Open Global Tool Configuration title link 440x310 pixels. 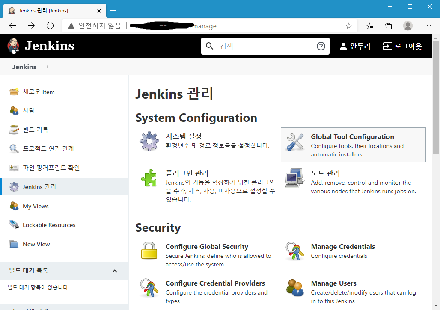click(x=352, y=136)
